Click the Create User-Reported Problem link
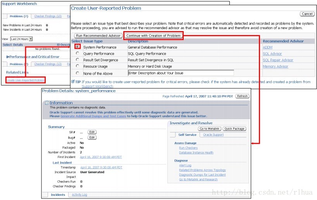 (x=26, y=80)
